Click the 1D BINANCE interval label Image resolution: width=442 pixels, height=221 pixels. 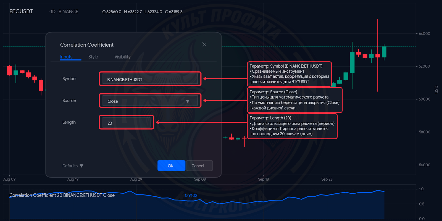click(64, 12)
